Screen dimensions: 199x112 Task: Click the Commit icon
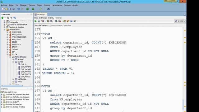56,21
